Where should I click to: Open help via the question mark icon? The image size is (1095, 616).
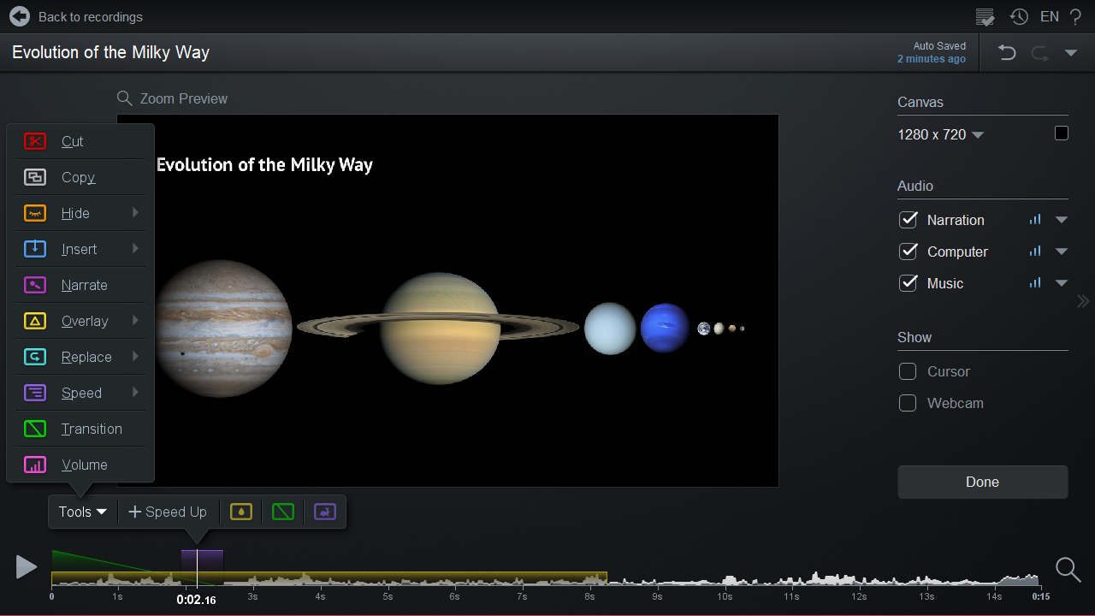point(1075,16)
